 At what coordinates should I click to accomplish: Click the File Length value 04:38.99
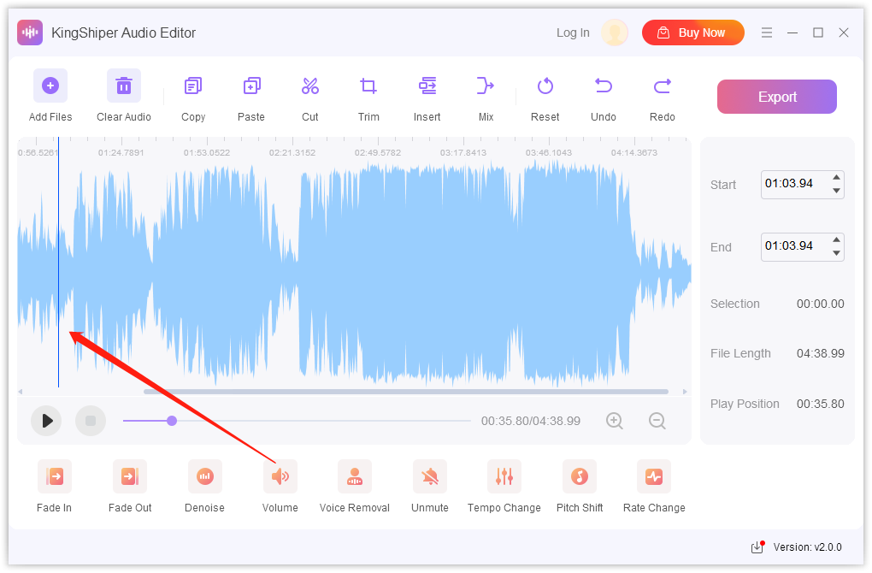821,354
